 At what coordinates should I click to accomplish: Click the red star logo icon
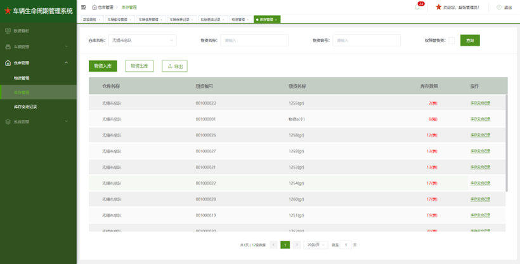click(7, 10)
